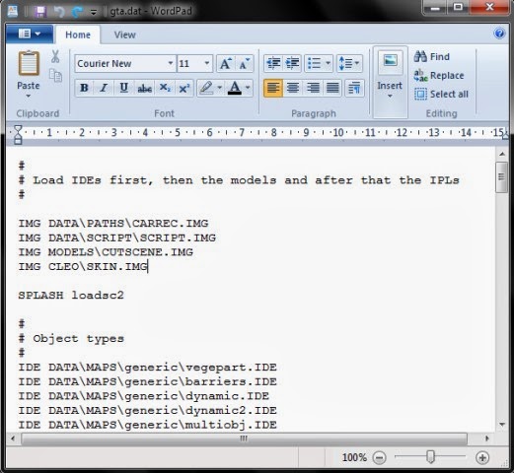Screen dimensions: 514x473
Task: Open the font size 11 dropdown
Action: coord(207,63)
